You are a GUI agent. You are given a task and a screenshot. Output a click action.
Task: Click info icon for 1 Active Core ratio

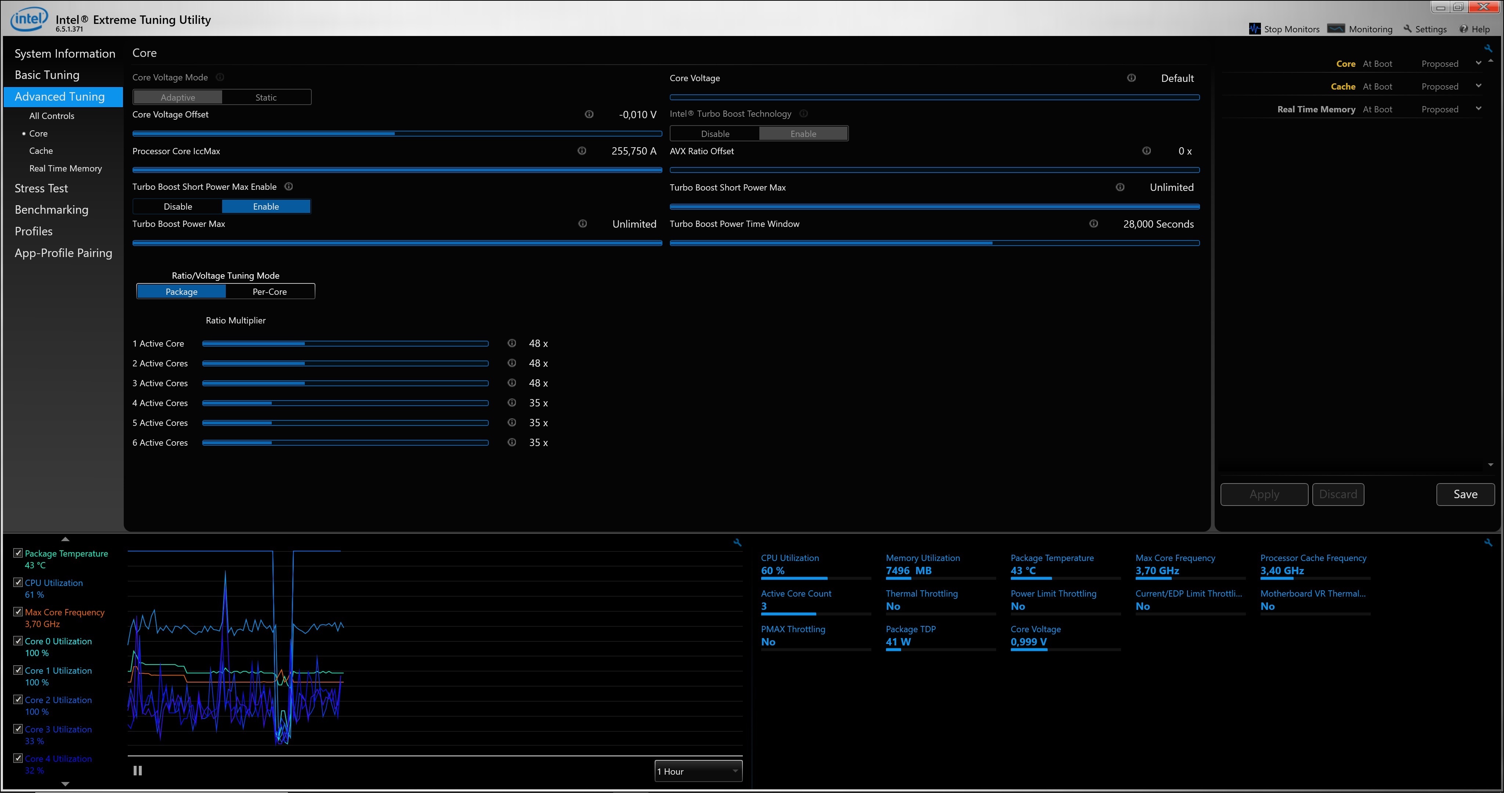(x=512, y=343)
